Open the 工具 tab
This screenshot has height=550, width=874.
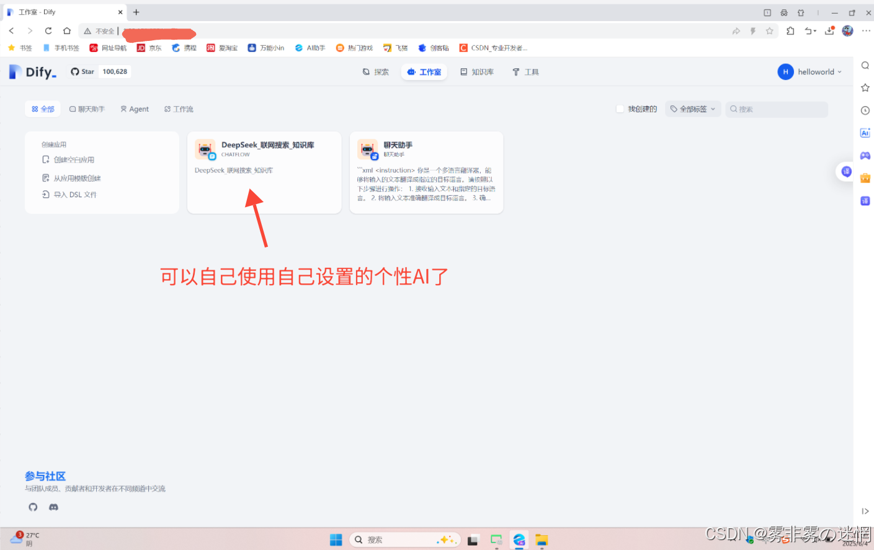[x=525, y=72]
